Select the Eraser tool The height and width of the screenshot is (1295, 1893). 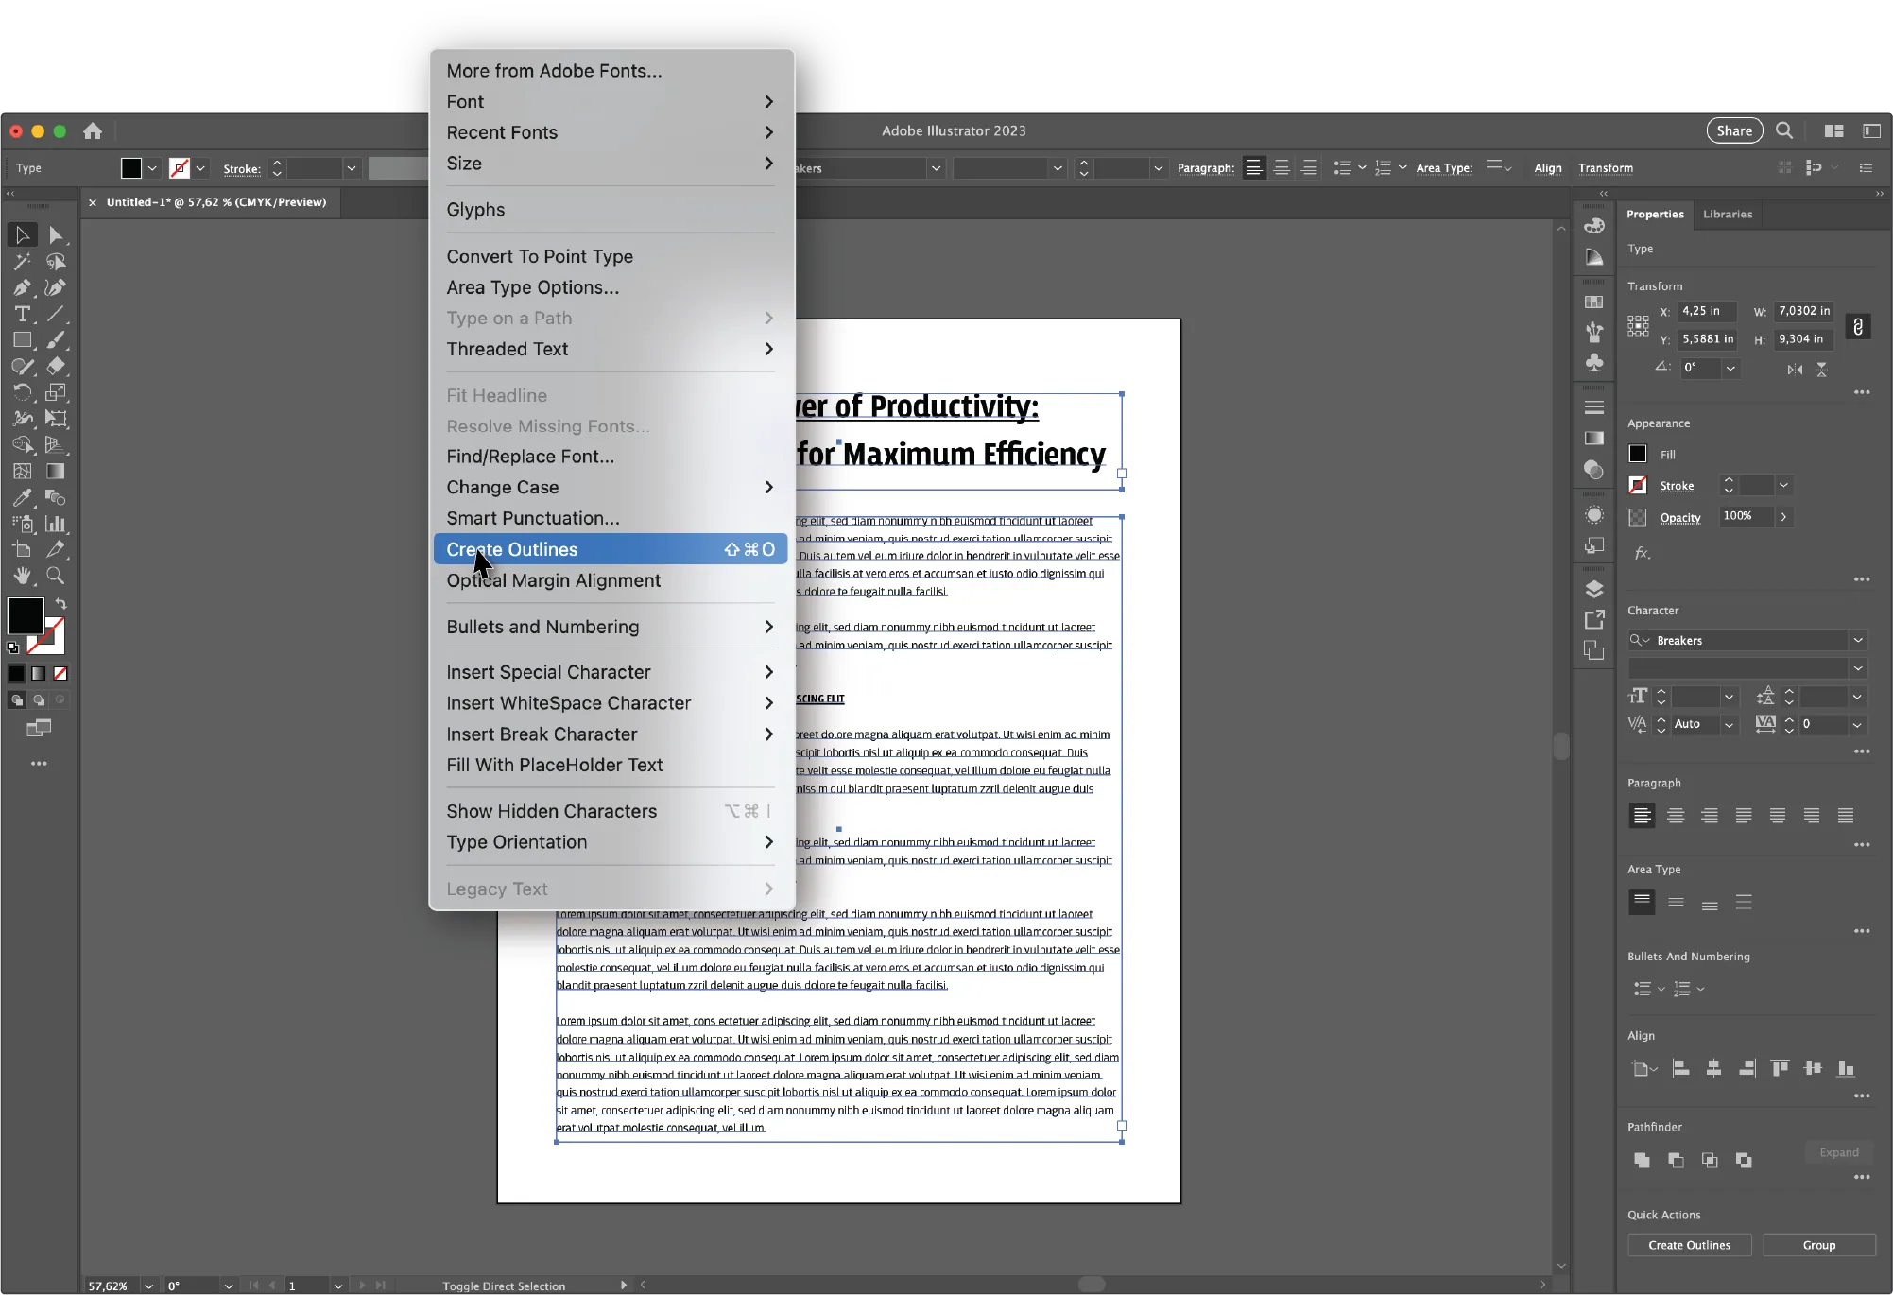[56, 366]
